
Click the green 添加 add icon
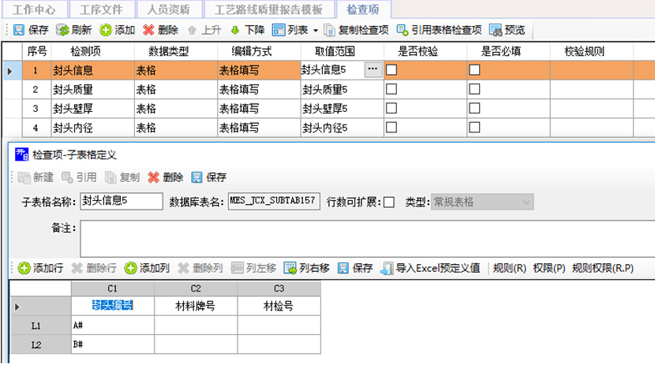106,30
